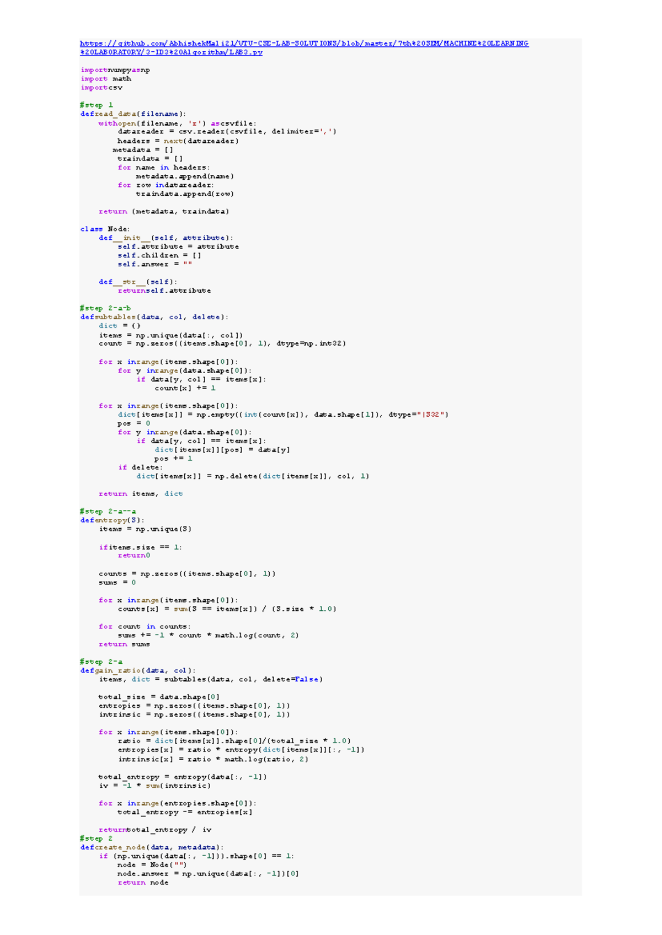Click the entropy(S) function definition
The width and height of the screenshot is (662, 935).
(113, 520)
